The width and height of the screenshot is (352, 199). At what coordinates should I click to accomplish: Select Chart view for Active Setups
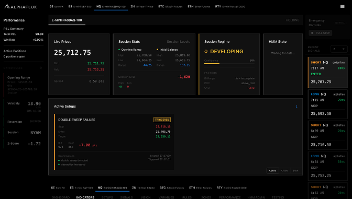click(284, 171)
